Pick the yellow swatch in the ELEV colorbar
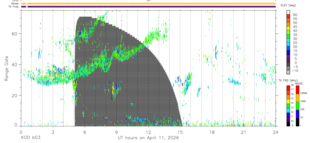The image size is (310, 143). [289, 28]
